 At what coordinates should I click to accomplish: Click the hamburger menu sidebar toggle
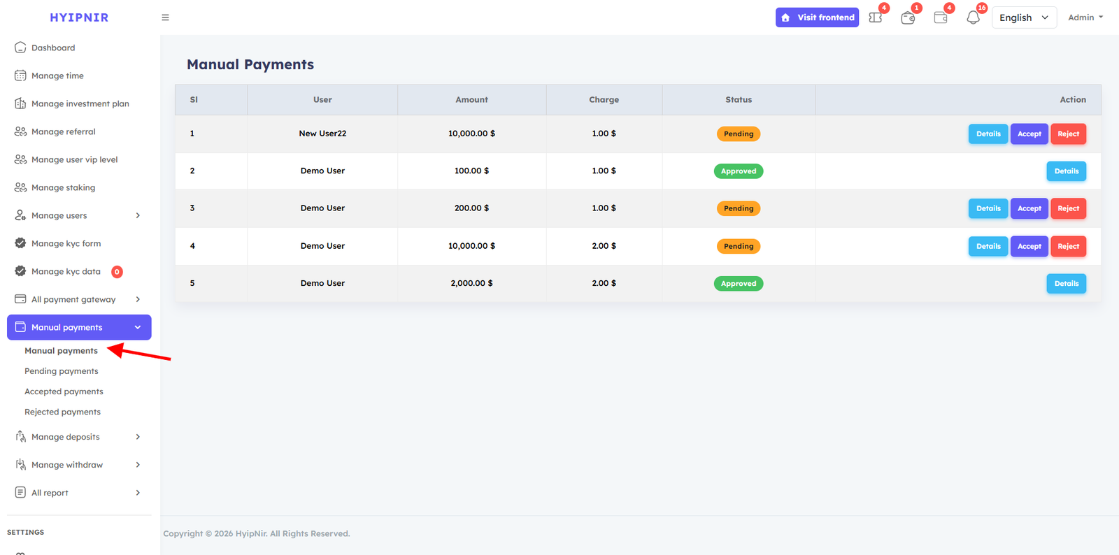point(165,17)
